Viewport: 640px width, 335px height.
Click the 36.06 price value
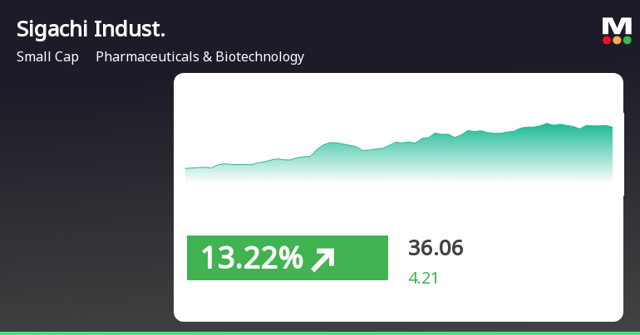pyautogui.click(x=436, y=248)
